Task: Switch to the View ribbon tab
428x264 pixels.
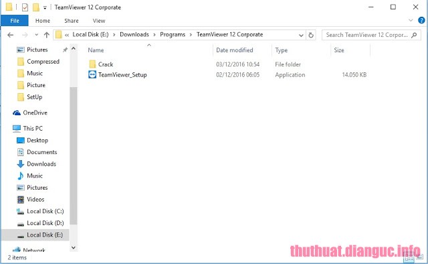Action: coord(99,21)
